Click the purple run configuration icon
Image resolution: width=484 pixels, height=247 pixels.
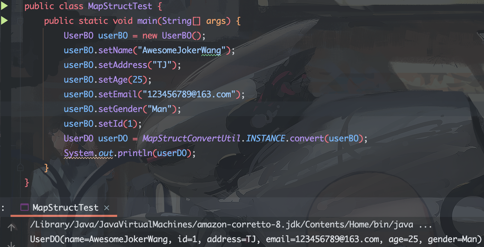click(x=24, y=207)
